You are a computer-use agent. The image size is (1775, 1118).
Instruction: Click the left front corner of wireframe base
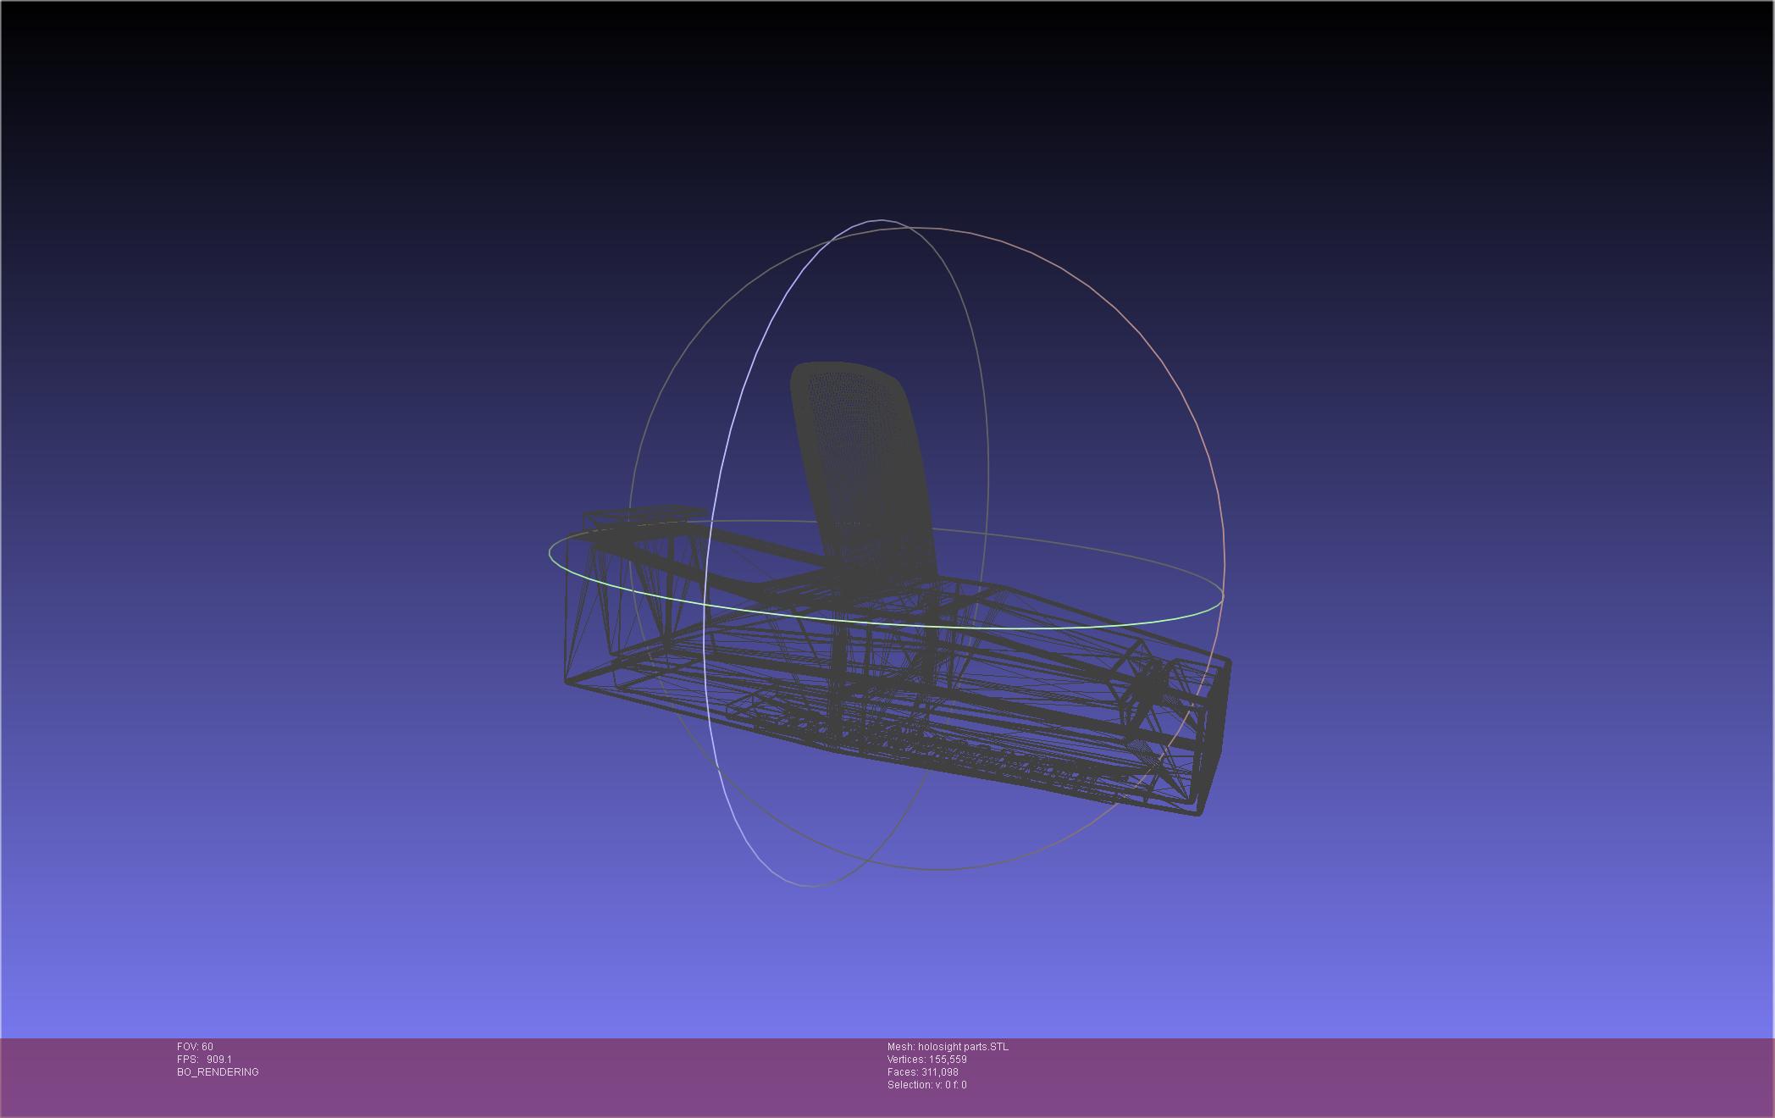(x=567, y=680)
